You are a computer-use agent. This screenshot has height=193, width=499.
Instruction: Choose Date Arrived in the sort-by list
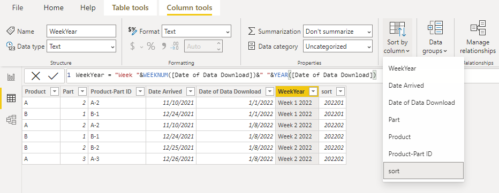tap(424, 85)
